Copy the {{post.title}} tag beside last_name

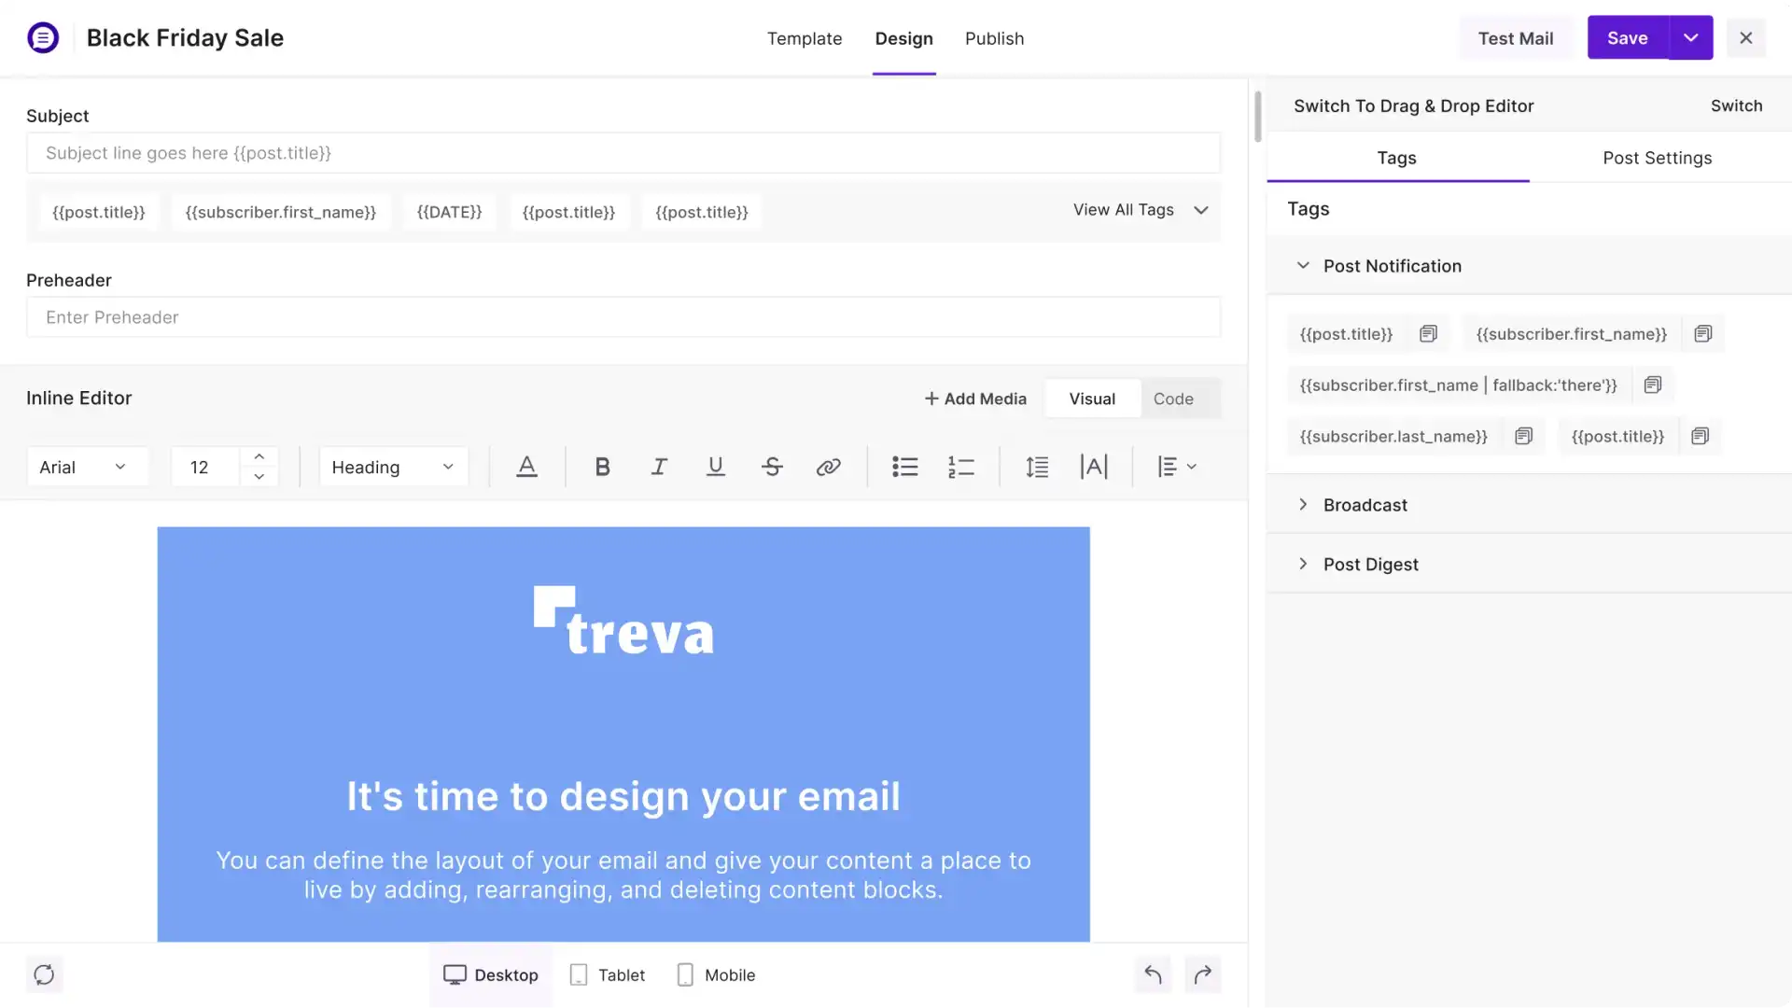point(1701,437)
